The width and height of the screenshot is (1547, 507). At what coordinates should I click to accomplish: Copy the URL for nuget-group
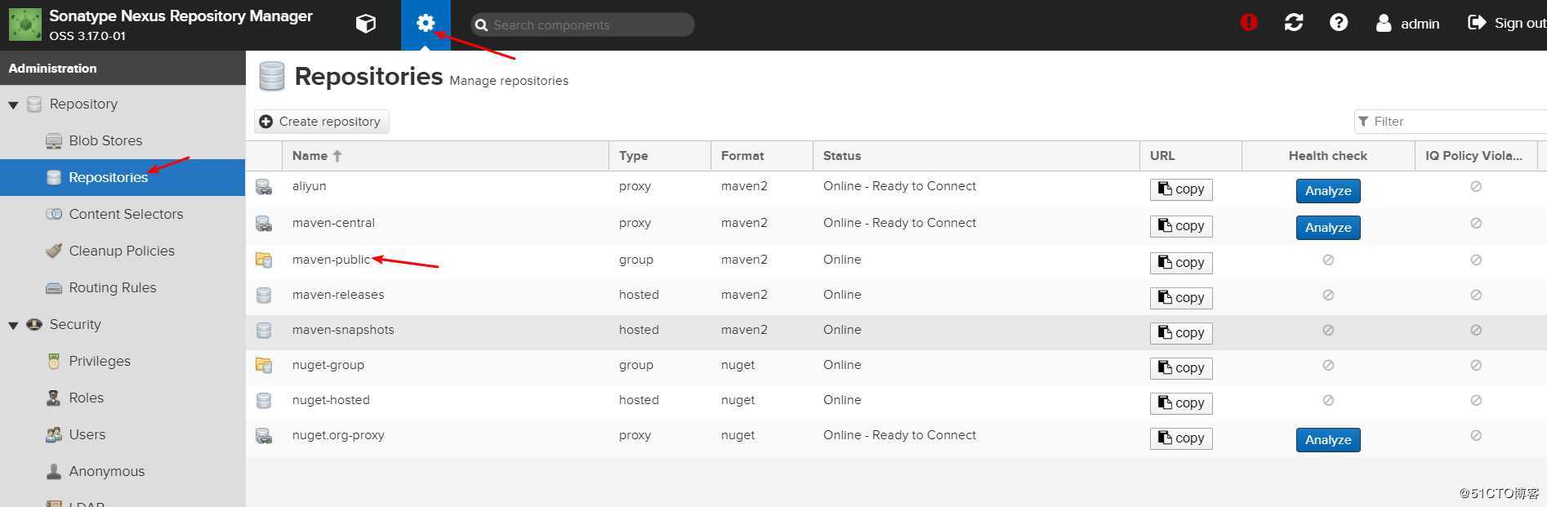1181,368
